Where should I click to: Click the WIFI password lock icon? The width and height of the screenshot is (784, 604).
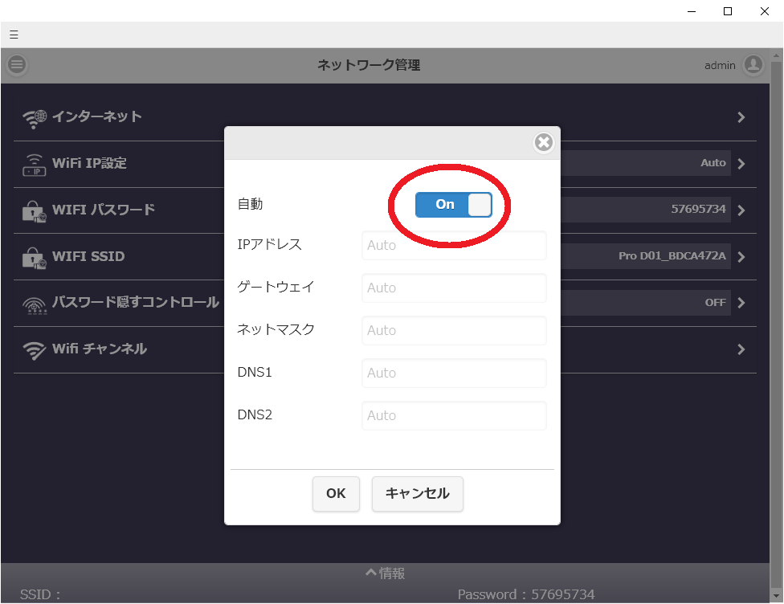(x=35, y=210)
